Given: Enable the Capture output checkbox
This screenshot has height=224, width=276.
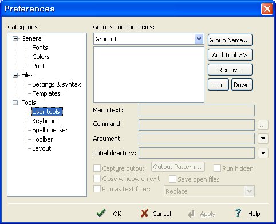Looking at the screenshot, I should click(97, 168).
